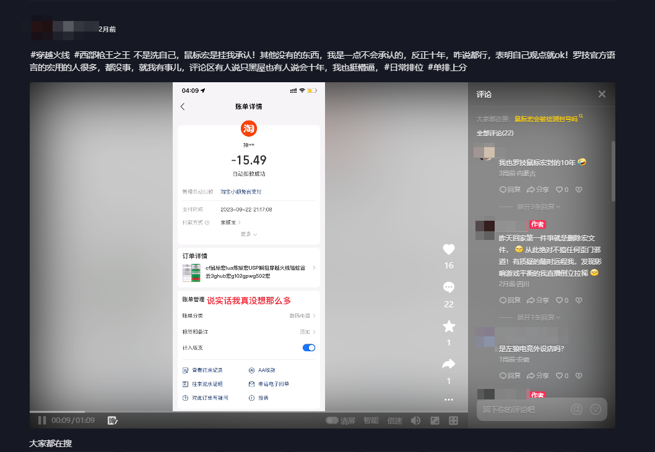Seek on the video progress bar
655x452 pixels.
click(x=248, y=412)
